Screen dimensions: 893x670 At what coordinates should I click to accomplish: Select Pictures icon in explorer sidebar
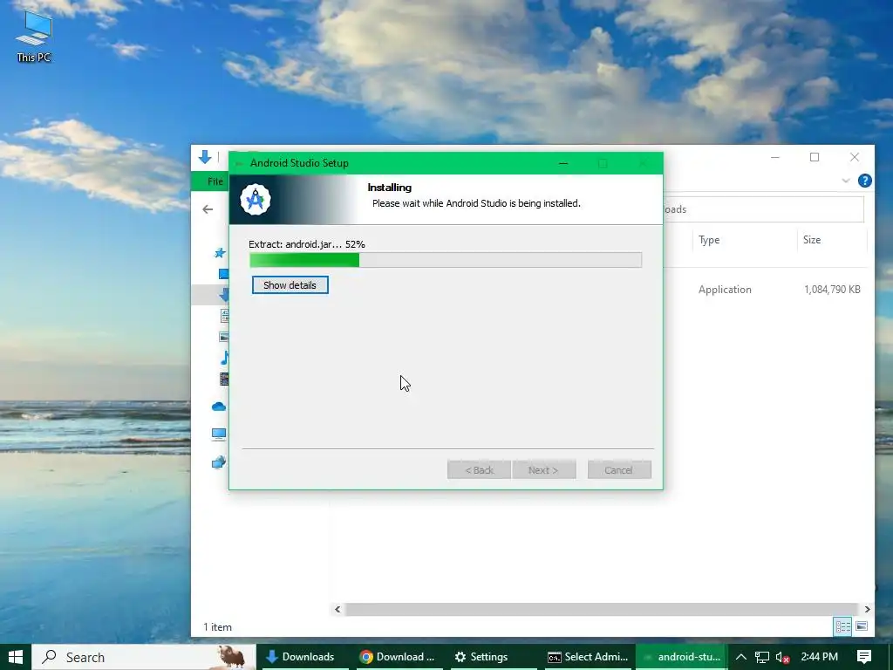point(224,337)
